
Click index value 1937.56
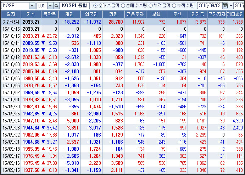(x=31, y=170)
